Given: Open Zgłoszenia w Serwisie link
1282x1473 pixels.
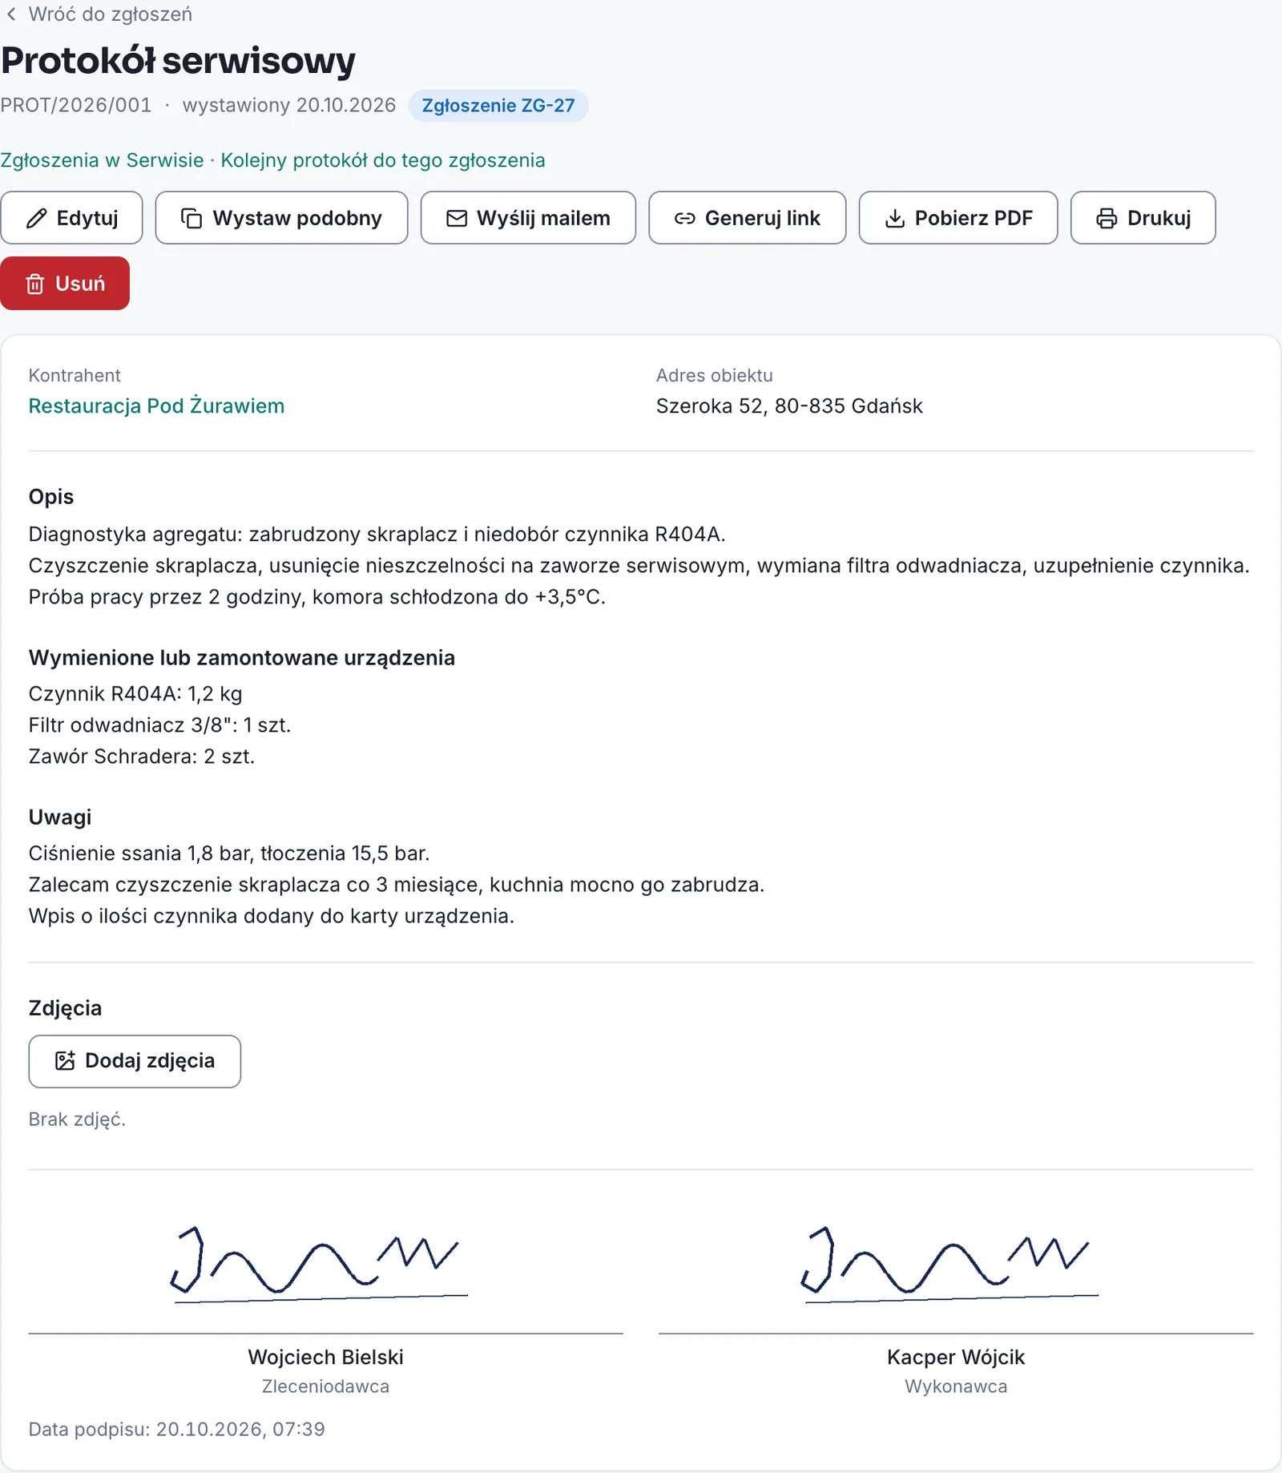Looking at the screenshot, I should (x=102, y=160).
